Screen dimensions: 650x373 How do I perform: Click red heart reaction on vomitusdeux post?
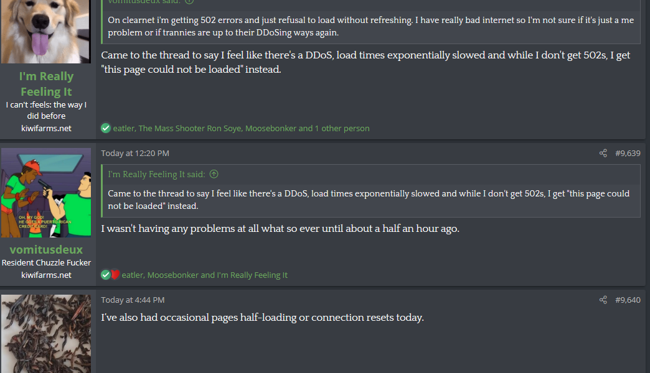(x=115, y=275)
